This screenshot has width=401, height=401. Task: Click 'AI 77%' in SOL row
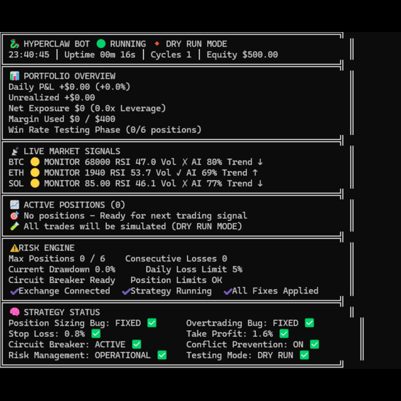pyautogui.click(x=206, y=183)
